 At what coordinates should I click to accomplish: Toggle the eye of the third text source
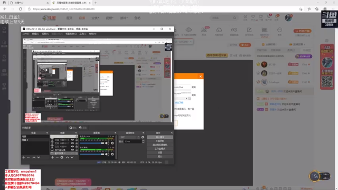[73, 147]
